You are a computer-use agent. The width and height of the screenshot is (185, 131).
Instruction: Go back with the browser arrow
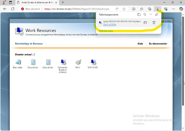pyautogui.click(x=5, y=9)
